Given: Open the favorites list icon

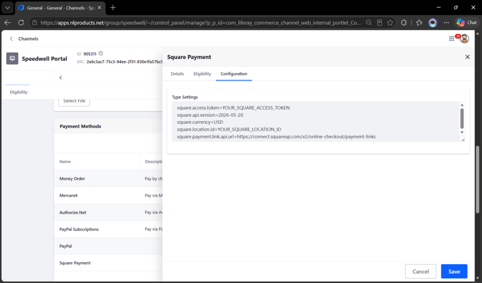Looking at the screenshot, I should [x=419, y=23].
